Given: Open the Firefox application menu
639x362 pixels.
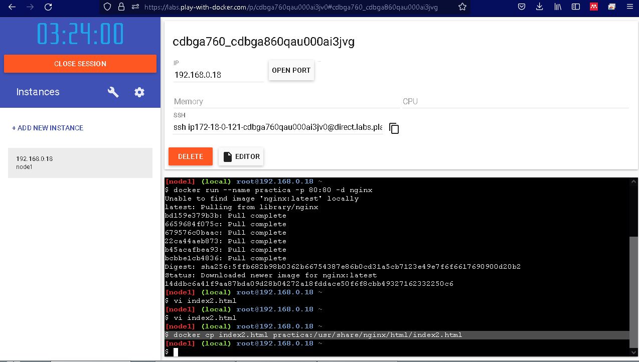Looking at the screenshot, I should [629, 7].
